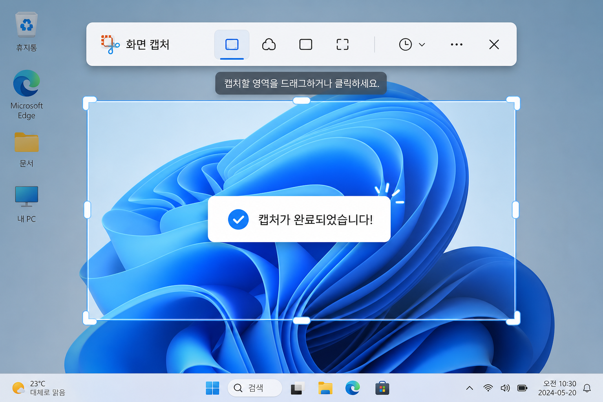Click the volume speaker tray icon
This screenshot has width=603, height=402.
[505, 388]
